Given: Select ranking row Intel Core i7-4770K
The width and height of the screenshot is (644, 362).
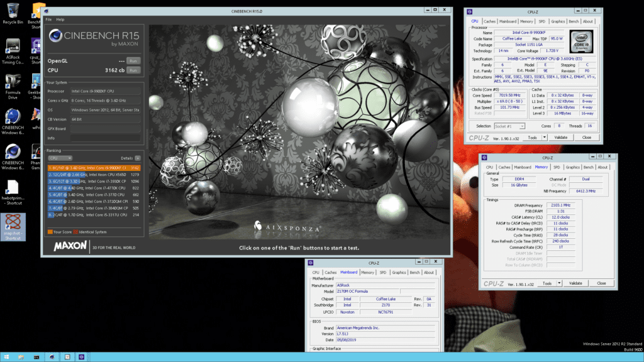Looking at the screenshot, I should (94, 188).
